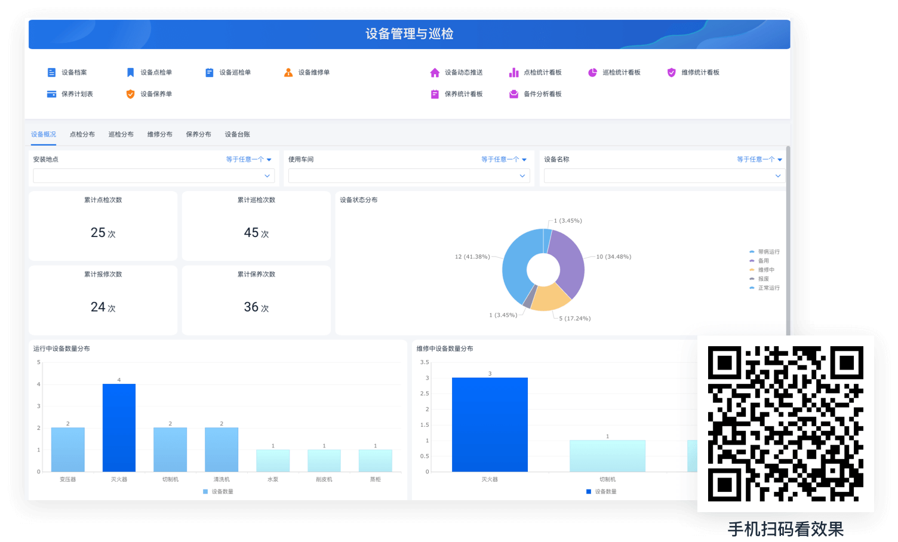Image resolution: width=898 pixels, height=542 pixels.
Task: Toggle 正常运行 series in pie legend
Action: pos(768,288)
